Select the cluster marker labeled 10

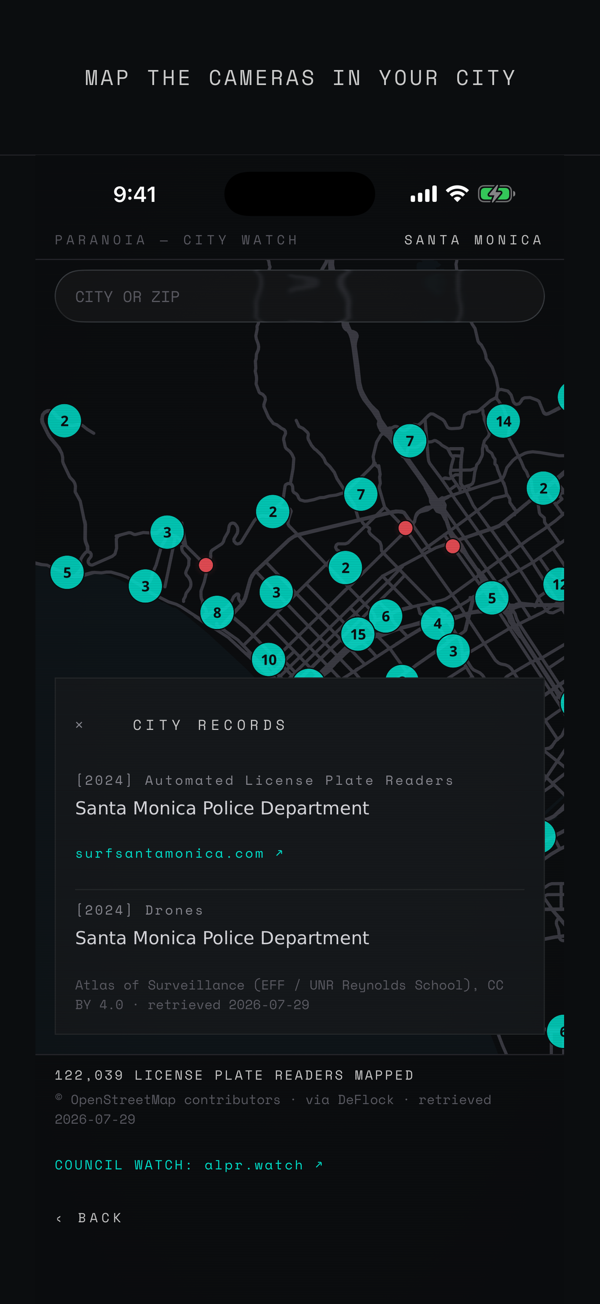(x=269, y=660)
